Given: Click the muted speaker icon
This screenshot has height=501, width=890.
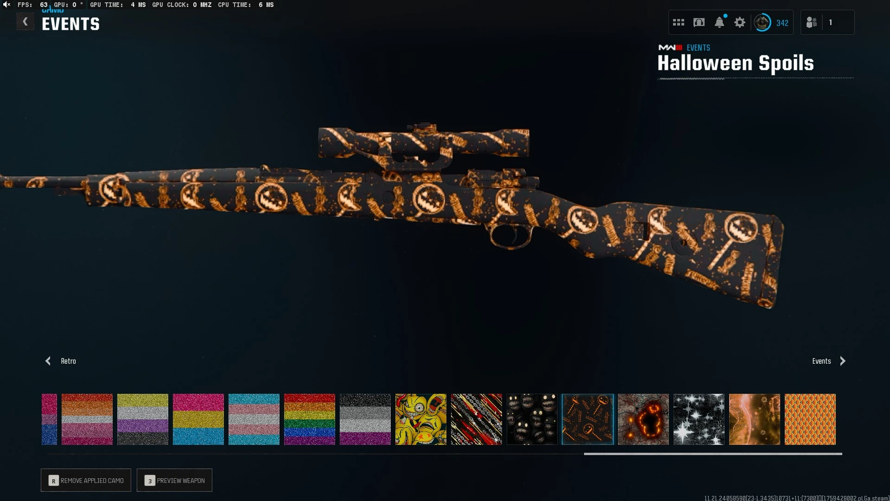Looking at the screenshot, I should pos(6,5).
